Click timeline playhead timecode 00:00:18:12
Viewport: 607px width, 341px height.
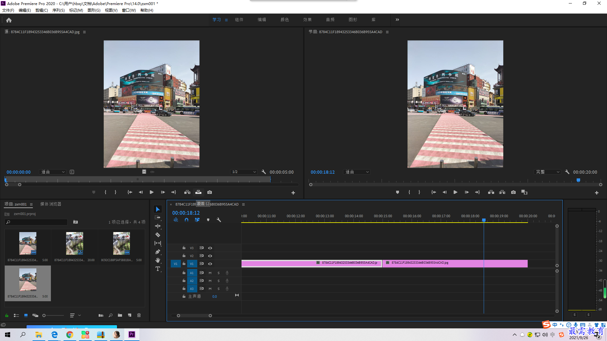[186, 213]
